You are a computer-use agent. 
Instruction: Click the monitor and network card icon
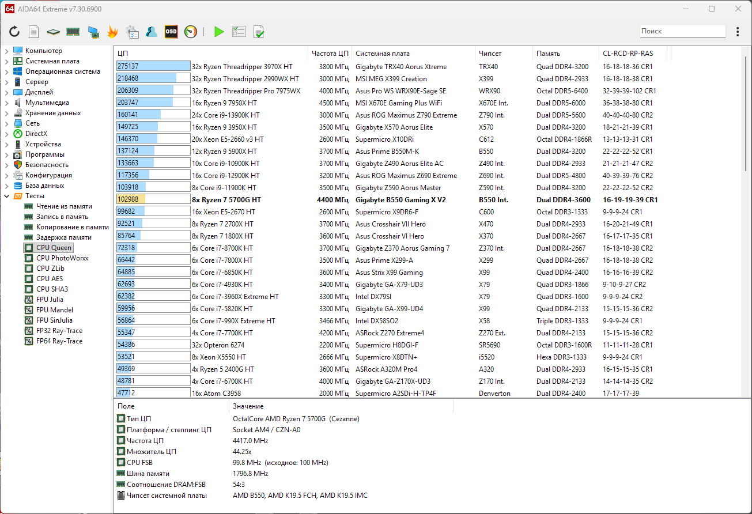click(x=93, y=32)
